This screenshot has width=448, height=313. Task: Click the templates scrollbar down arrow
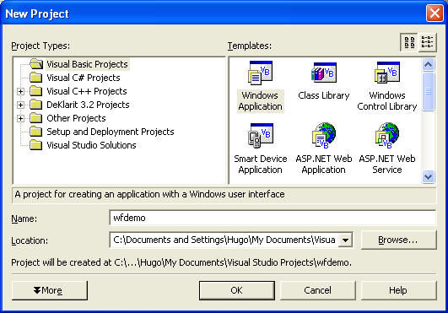(x=428, y=176)
